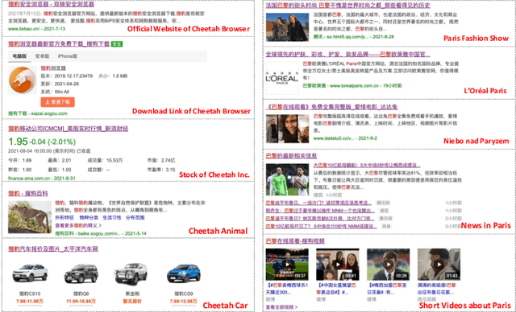Screen dimensions: 516x312
Task: Open the 法国巴黎的街头时尚 result title
Action: (347, 6)
